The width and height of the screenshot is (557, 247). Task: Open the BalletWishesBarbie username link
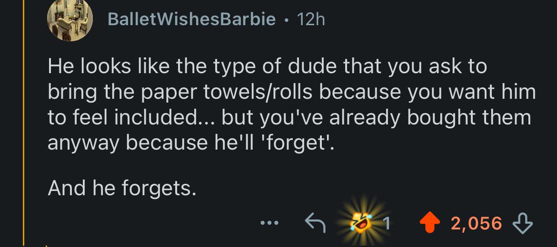tap(192, 19)
